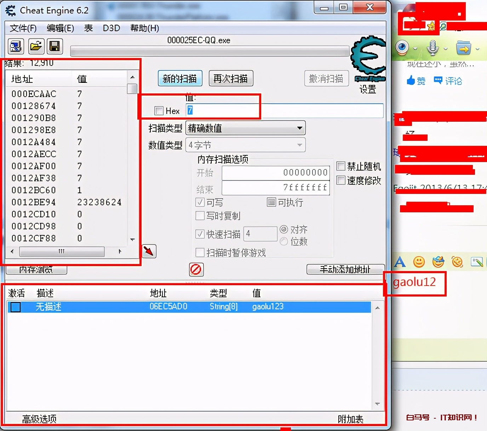This screenshot has height=431, width=487.
Task: Click the blue font letter A icon
Action: pos(400,262)
